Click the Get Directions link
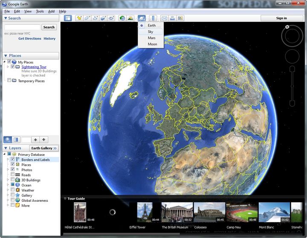This screenshot has width=307, height=238. 29,39
